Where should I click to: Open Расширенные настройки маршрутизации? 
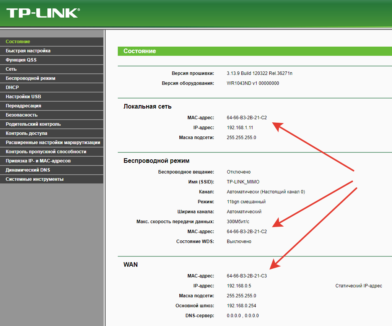(x=53, y=143)
